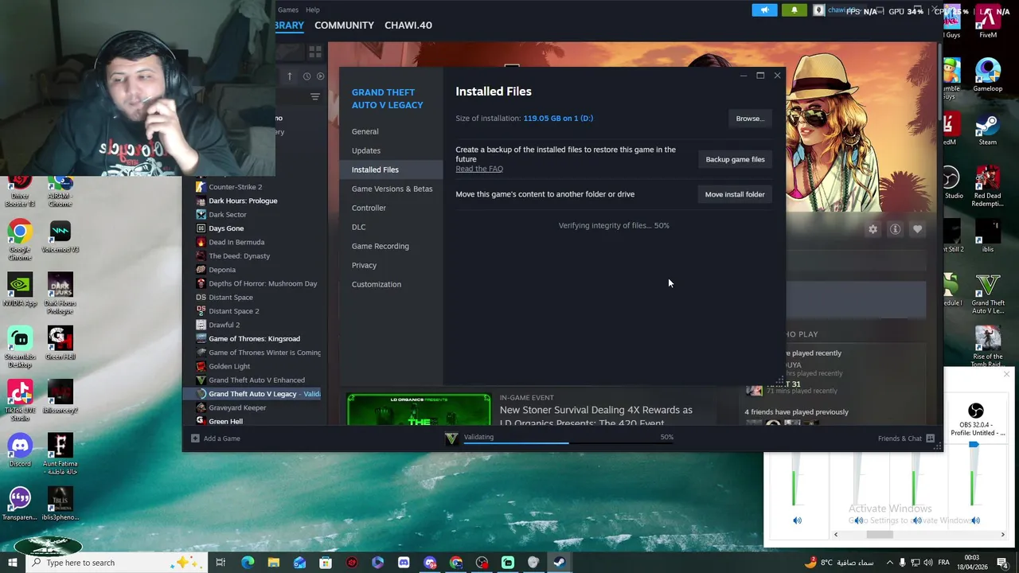
Task: Select Golden Light in library list
Action: [x=229, y=366]
